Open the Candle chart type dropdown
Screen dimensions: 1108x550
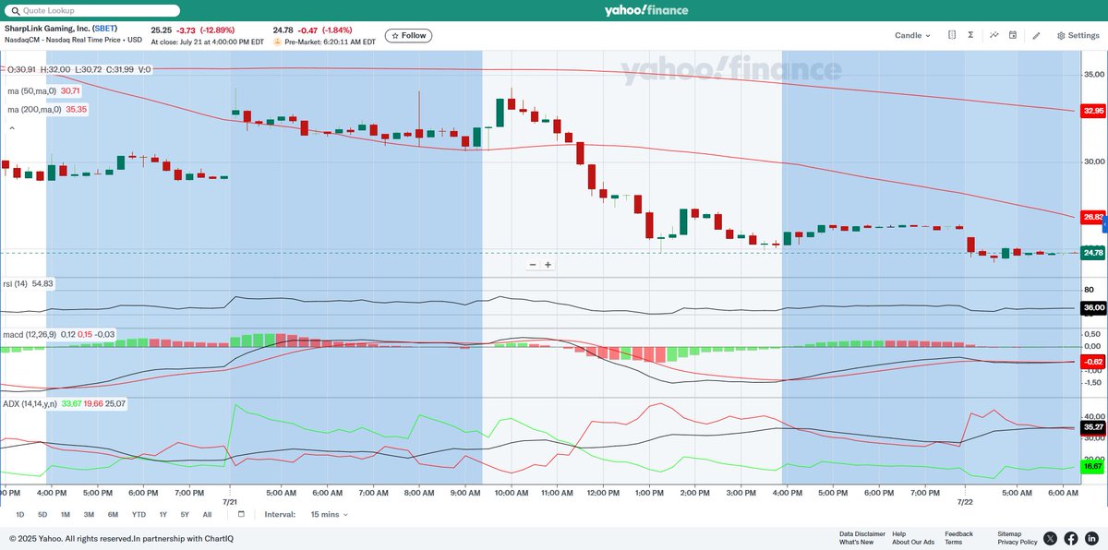click(x=912, y=36)
